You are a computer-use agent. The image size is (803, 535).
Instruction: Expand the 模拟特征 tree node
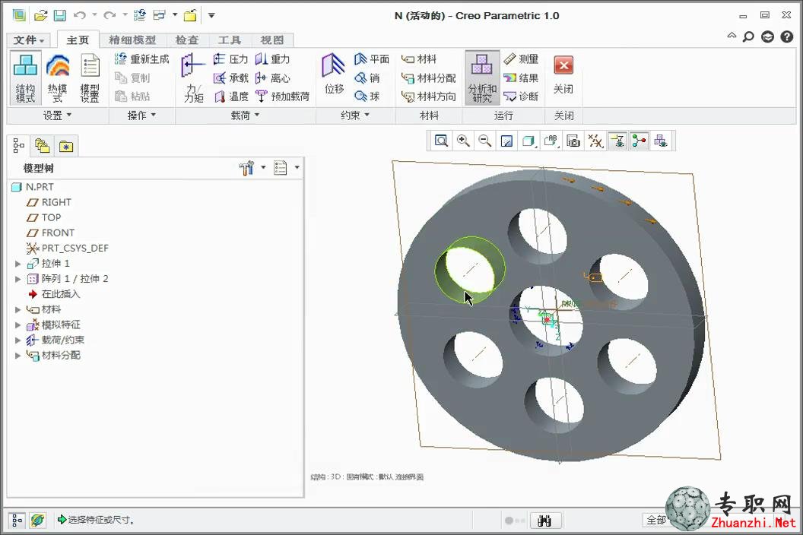coord(18,325)
